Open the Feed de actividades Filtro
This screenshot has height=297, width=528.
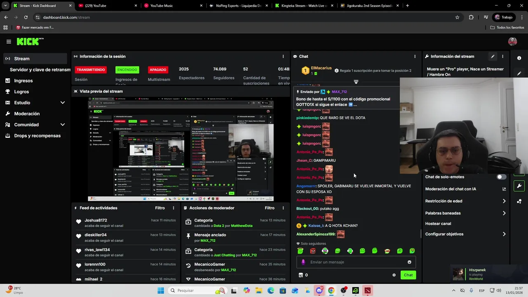pos(160,208)
